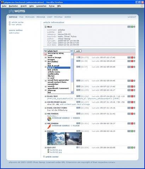The height and width of the screenshot is (169, 145).
Task: Toggle visibility of the IMAGES content part
Action: (x=132, y=131)
